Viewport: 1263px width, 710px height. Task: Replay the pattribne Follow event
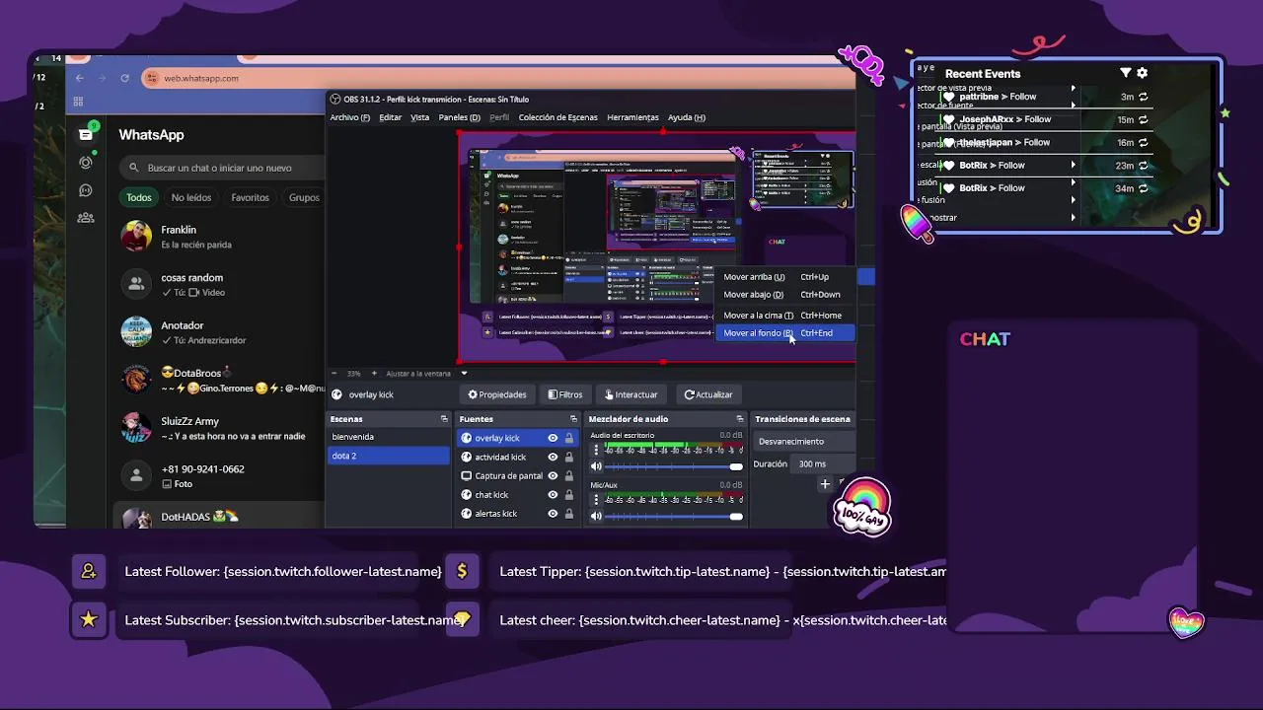pos(1143,97)
